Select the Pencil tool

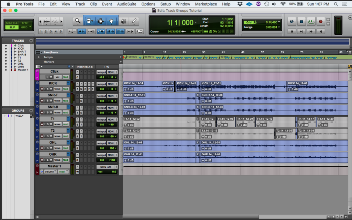click(134, 21)
